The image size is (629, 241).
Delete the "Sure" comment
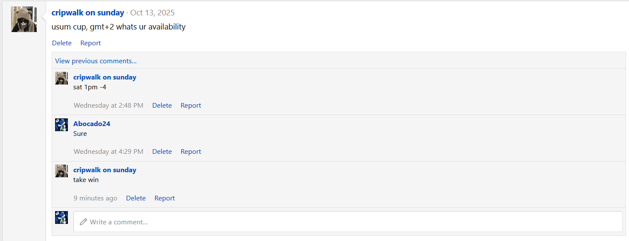click(x=162, y=152)
